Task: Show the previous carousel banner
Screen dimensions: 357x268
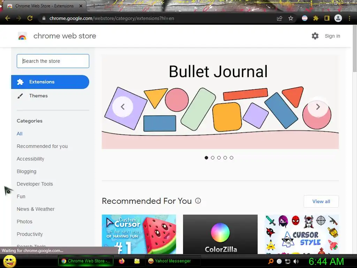Action: [x=123, y=107]
